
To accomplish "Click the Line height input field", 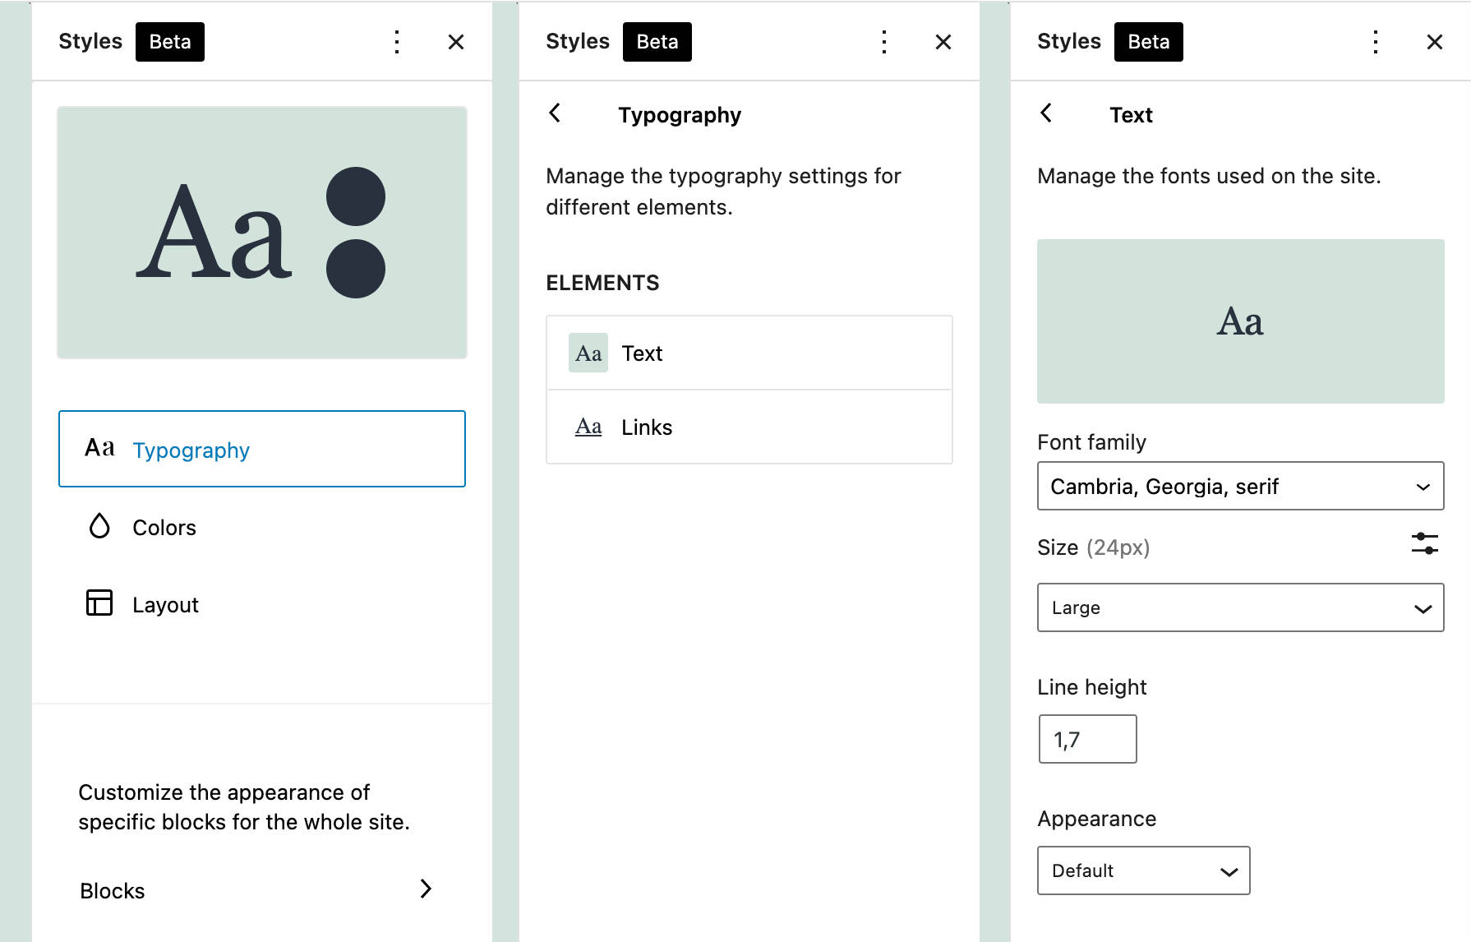I will point(1087,740).
